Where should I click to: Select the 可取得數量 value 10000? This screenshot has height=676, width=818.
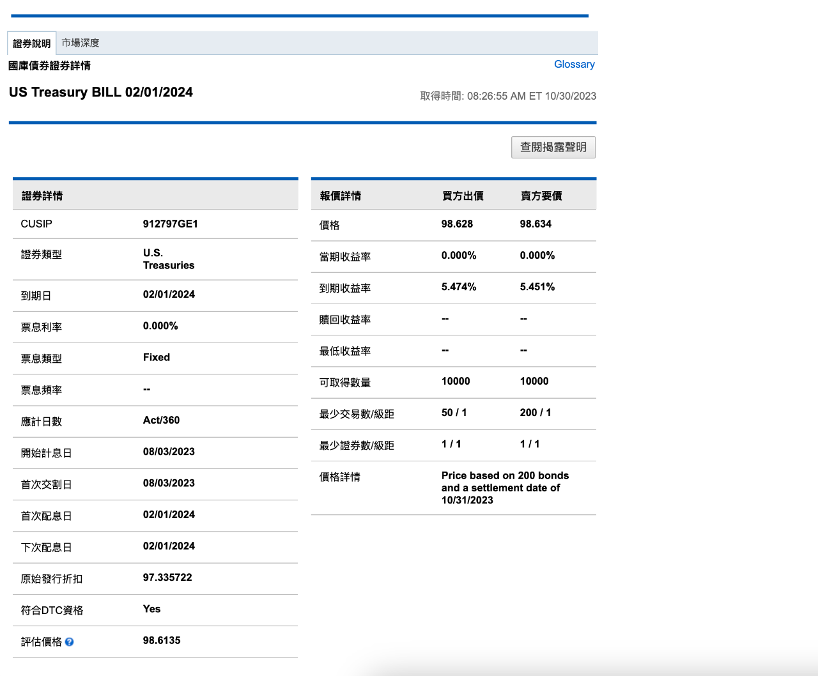[x=455, y=381]
